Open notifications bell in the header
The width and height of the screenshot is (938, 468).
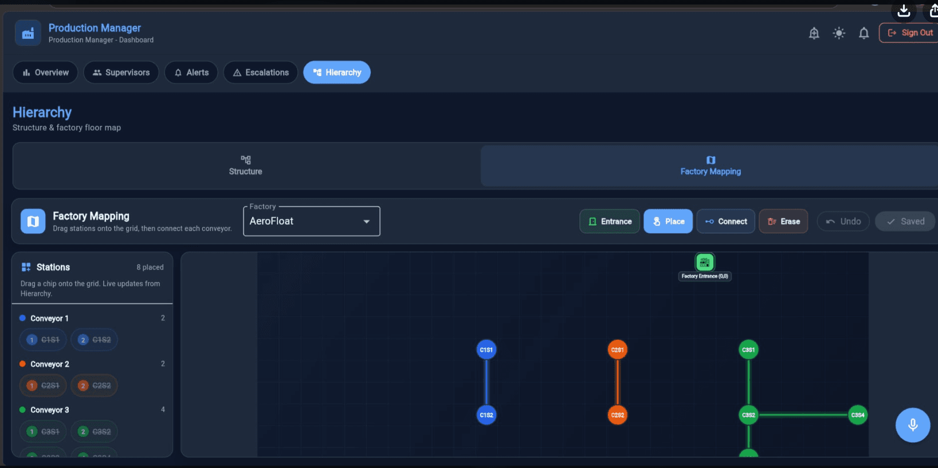[x=864, y=33]
